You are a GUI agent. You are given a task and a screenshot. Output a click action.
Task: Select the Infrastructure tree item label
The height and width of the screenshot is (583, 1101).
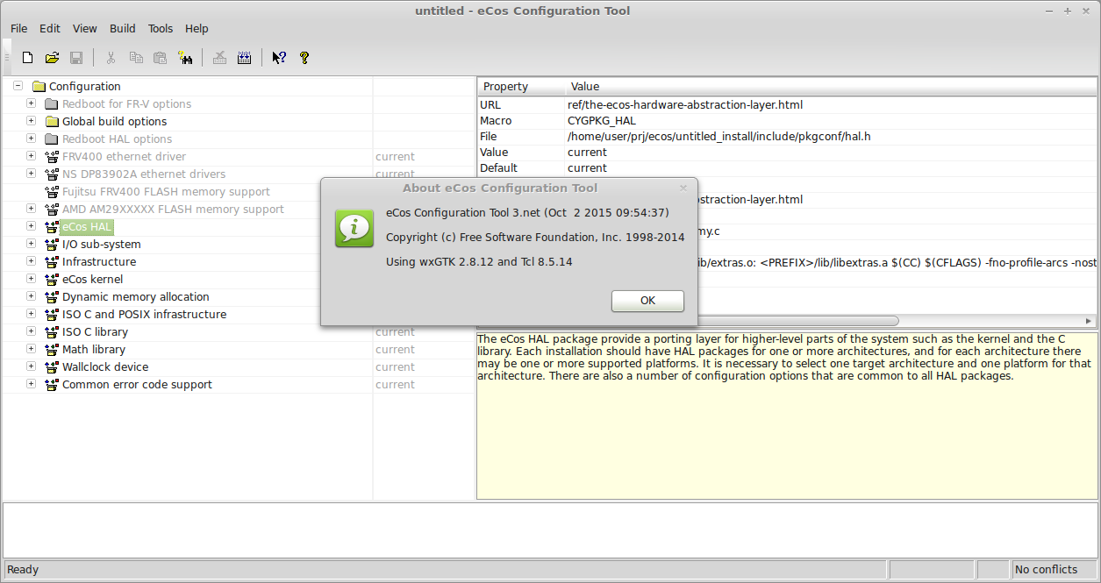pos(99,262)
